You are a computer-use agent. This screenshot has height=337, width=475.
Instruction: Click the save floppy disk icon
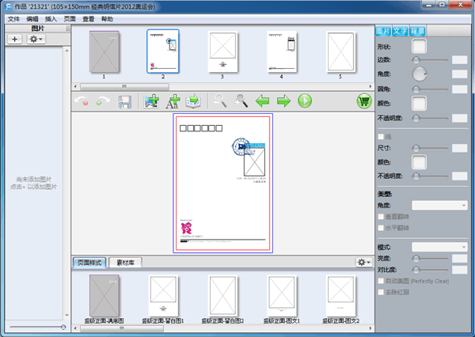(x=125, y=101)
